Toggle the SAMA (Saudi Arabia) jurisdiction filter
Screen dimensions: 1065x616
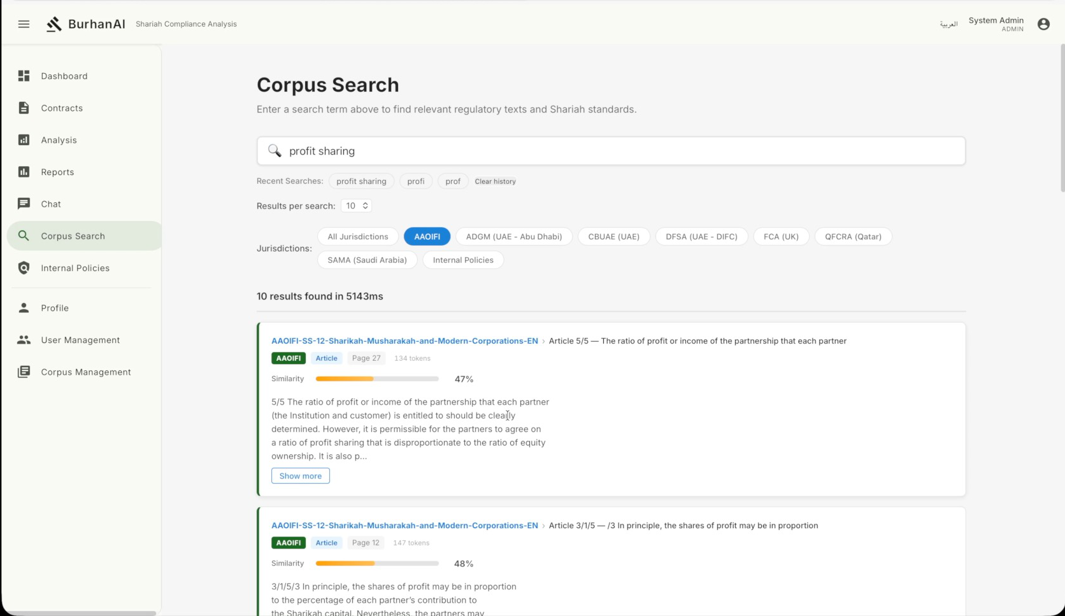click(x=367, y=260)
